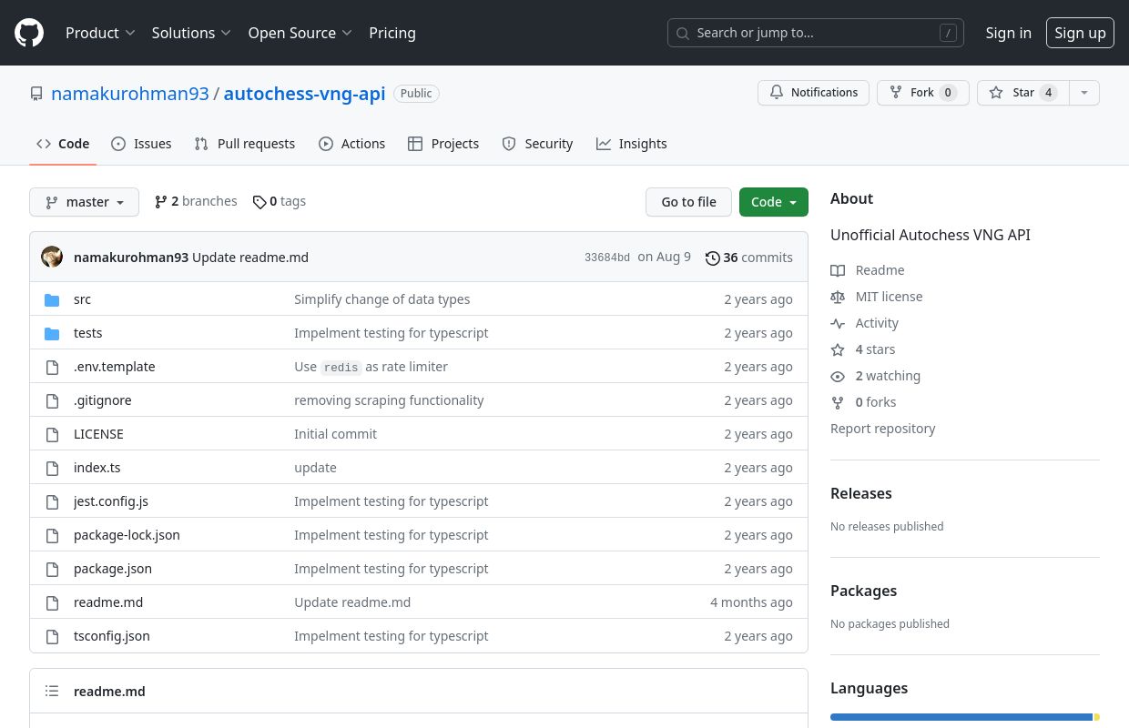The width and height of the screenshot is (1129, 728).
Task: Open the Packages heading link
Action: click(863, 591)
